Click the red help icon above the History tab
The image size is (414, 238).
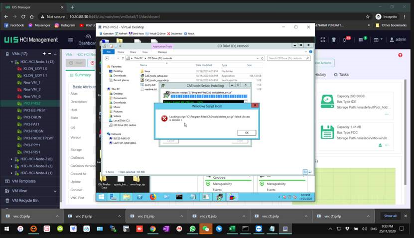coord(400,55)
